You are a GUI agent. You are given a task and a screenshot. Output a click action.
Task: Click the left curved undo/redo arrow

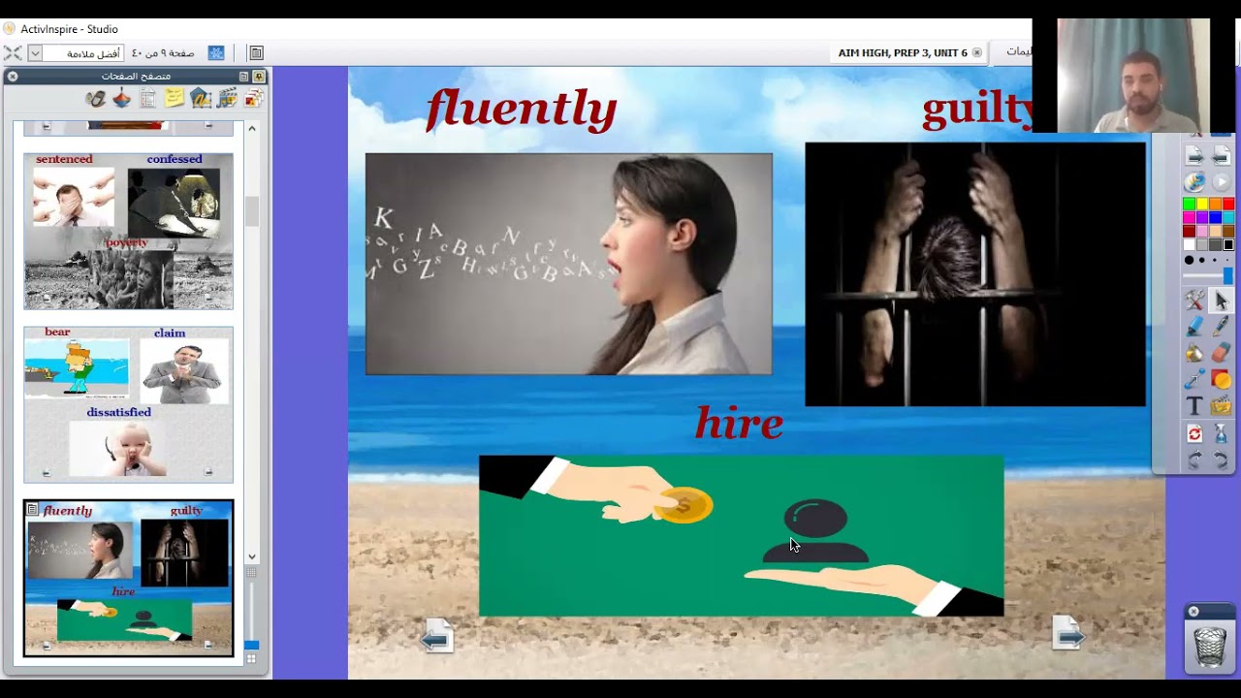[x=1194, y=460]
